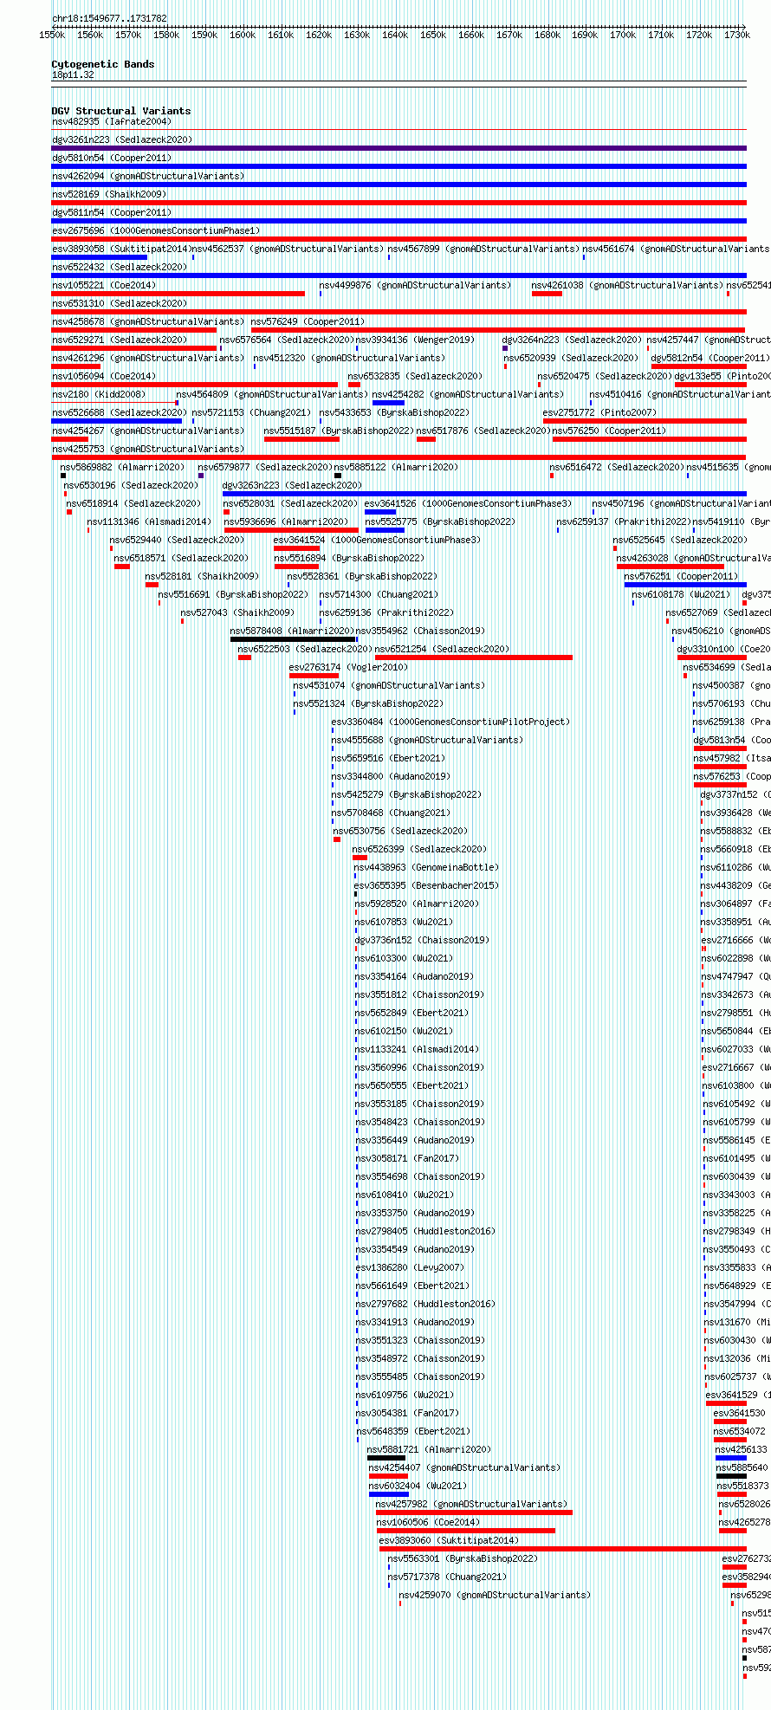Click the red bar under nsv1060506 (Coe2014)

click(x=466, y=1531)
